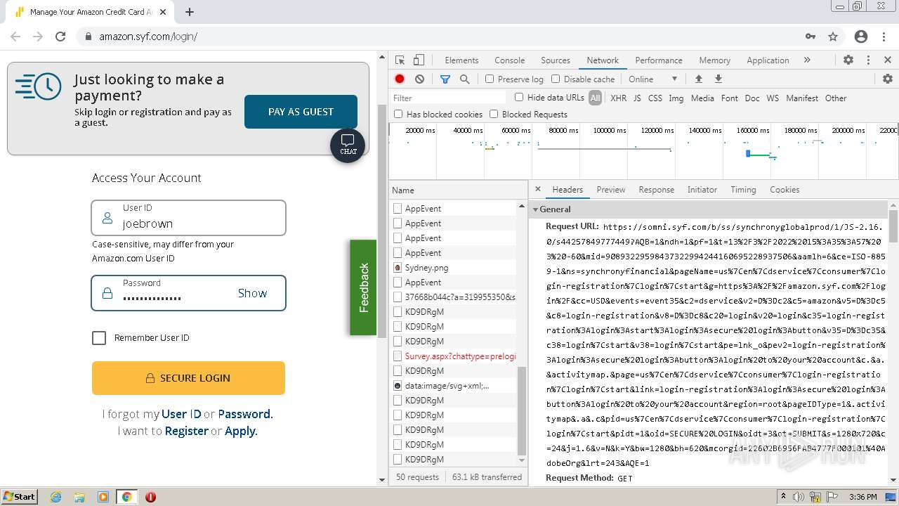
Task: Open the green Feedback side tab
Action: (363, 287)
